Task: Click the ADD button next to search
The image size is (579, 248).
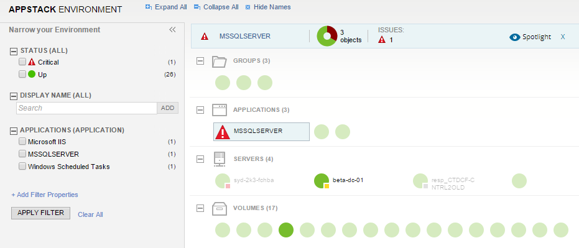Action: tap(168, 108)
